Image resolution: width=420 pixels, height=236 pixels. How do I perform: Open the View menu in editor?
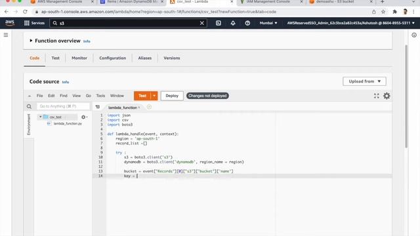(x=76, y=96)
